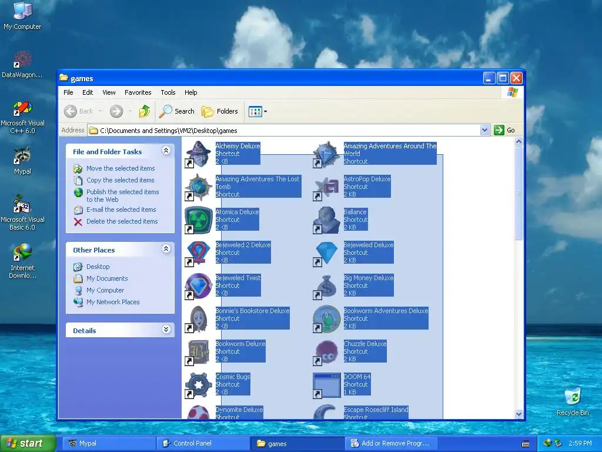Open the Edit menu
The image size is (602, 452).
pos(88,92)
